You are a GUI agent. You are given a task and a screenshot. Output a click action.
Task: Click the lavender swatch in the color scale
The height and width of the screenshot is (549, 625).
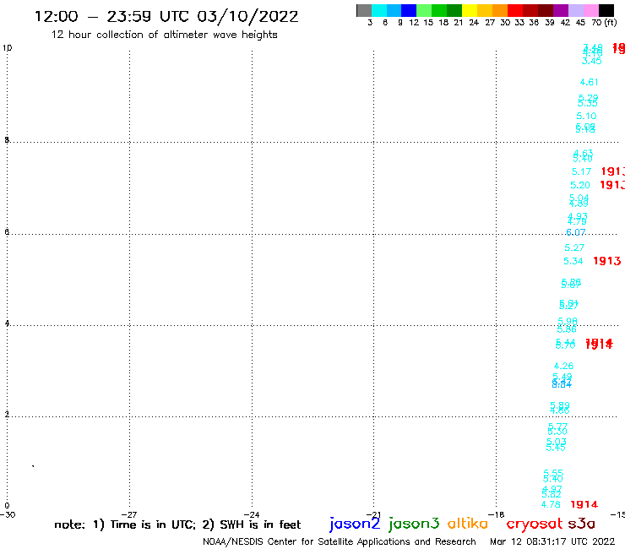pyautogui.click(x=575, y=10)
